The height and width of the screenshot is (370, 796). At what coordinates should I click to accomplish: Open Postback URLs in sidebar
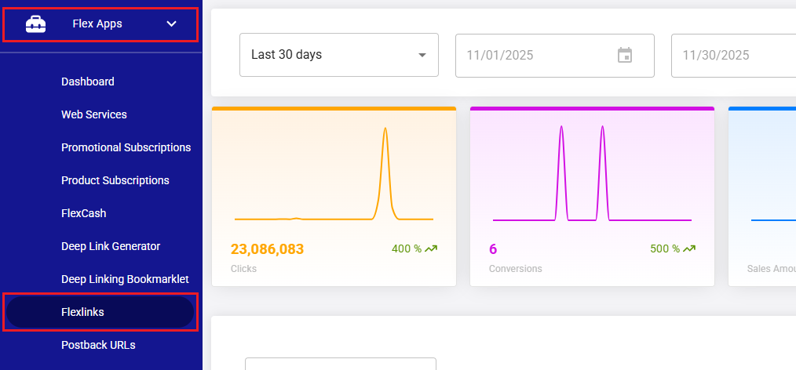pyautogui.click(x=98, y=344)
